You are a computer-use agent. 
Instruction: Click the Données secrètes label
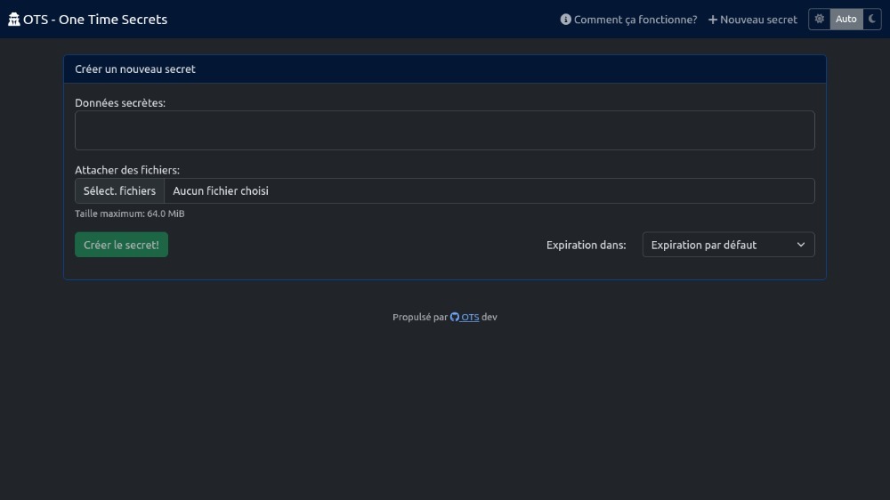click(x=120, y=103)
